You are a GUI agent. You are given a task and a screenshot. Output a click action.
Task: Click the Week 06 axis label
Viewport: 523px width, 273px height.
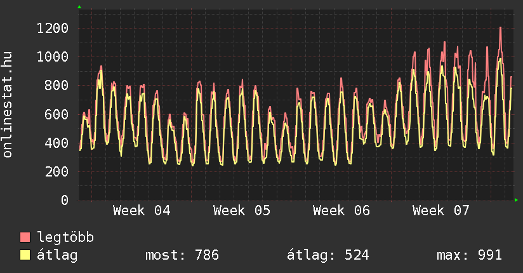tap(341, 210)
